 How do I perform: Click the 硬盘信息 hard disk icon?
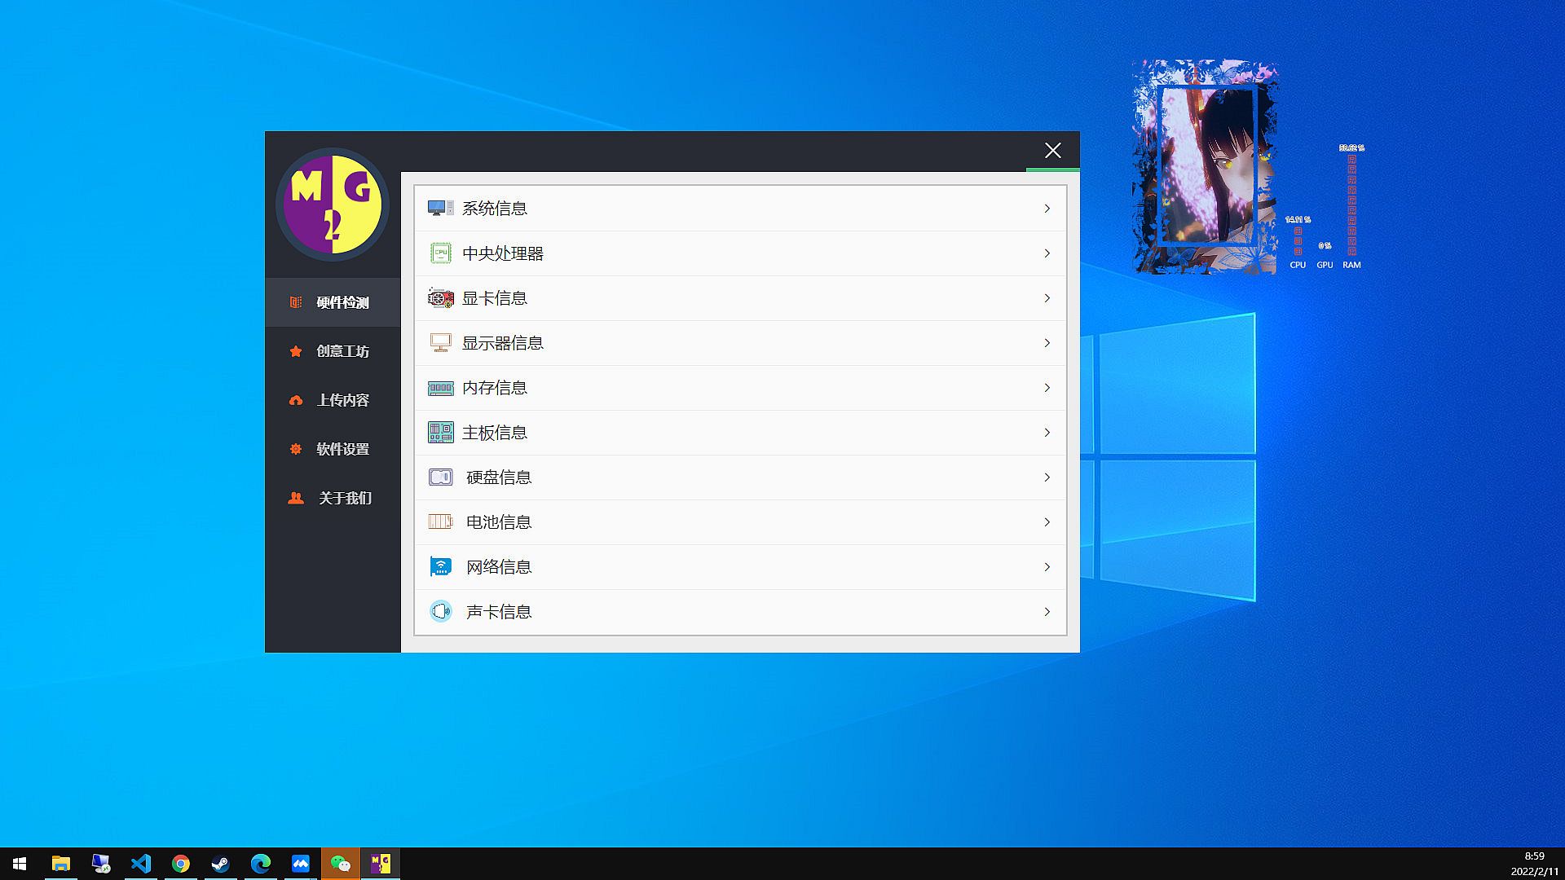[x=440, y=477]
